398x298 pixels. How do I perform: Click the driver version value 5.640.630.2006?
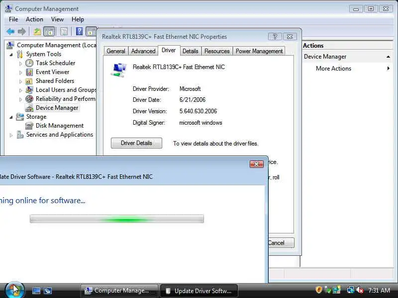coord(198,111)
